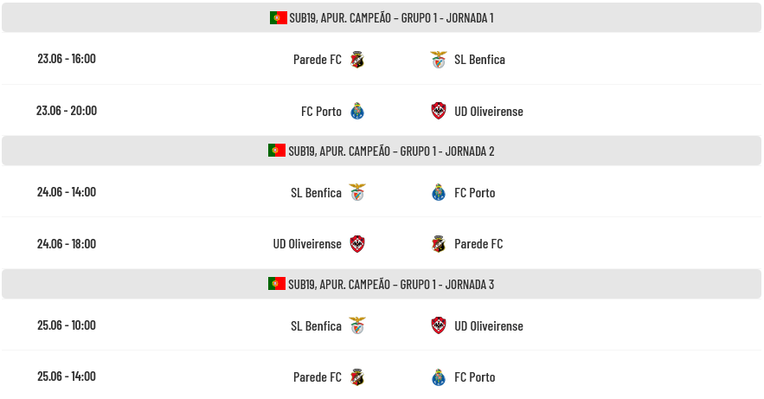Click the Portugal flag in the Jornada 1 header
This screenshot has width=764, height=399.
tap(279, 17)
